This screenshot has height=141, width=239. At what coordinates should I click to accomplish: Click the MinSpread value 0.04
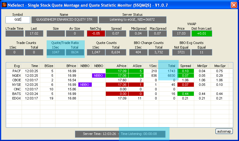point(138,33)
